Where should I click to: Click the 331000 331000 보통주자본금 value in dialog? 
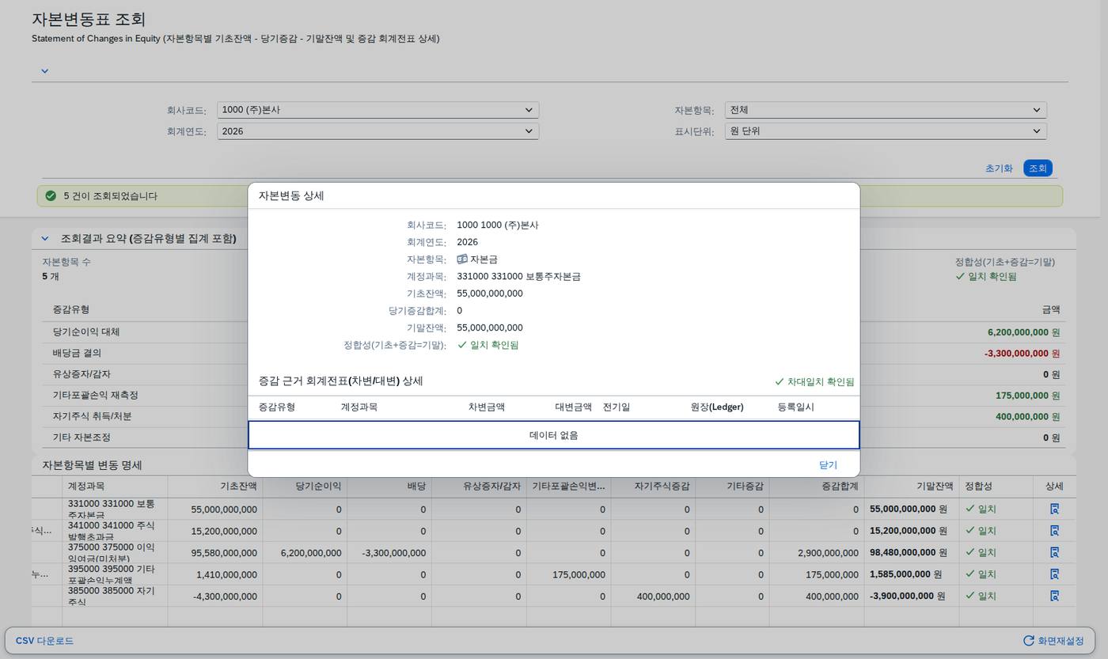point(518,277)
